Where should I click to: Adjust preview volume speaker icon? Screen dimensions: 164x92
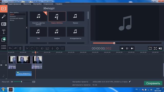[160, 48]
